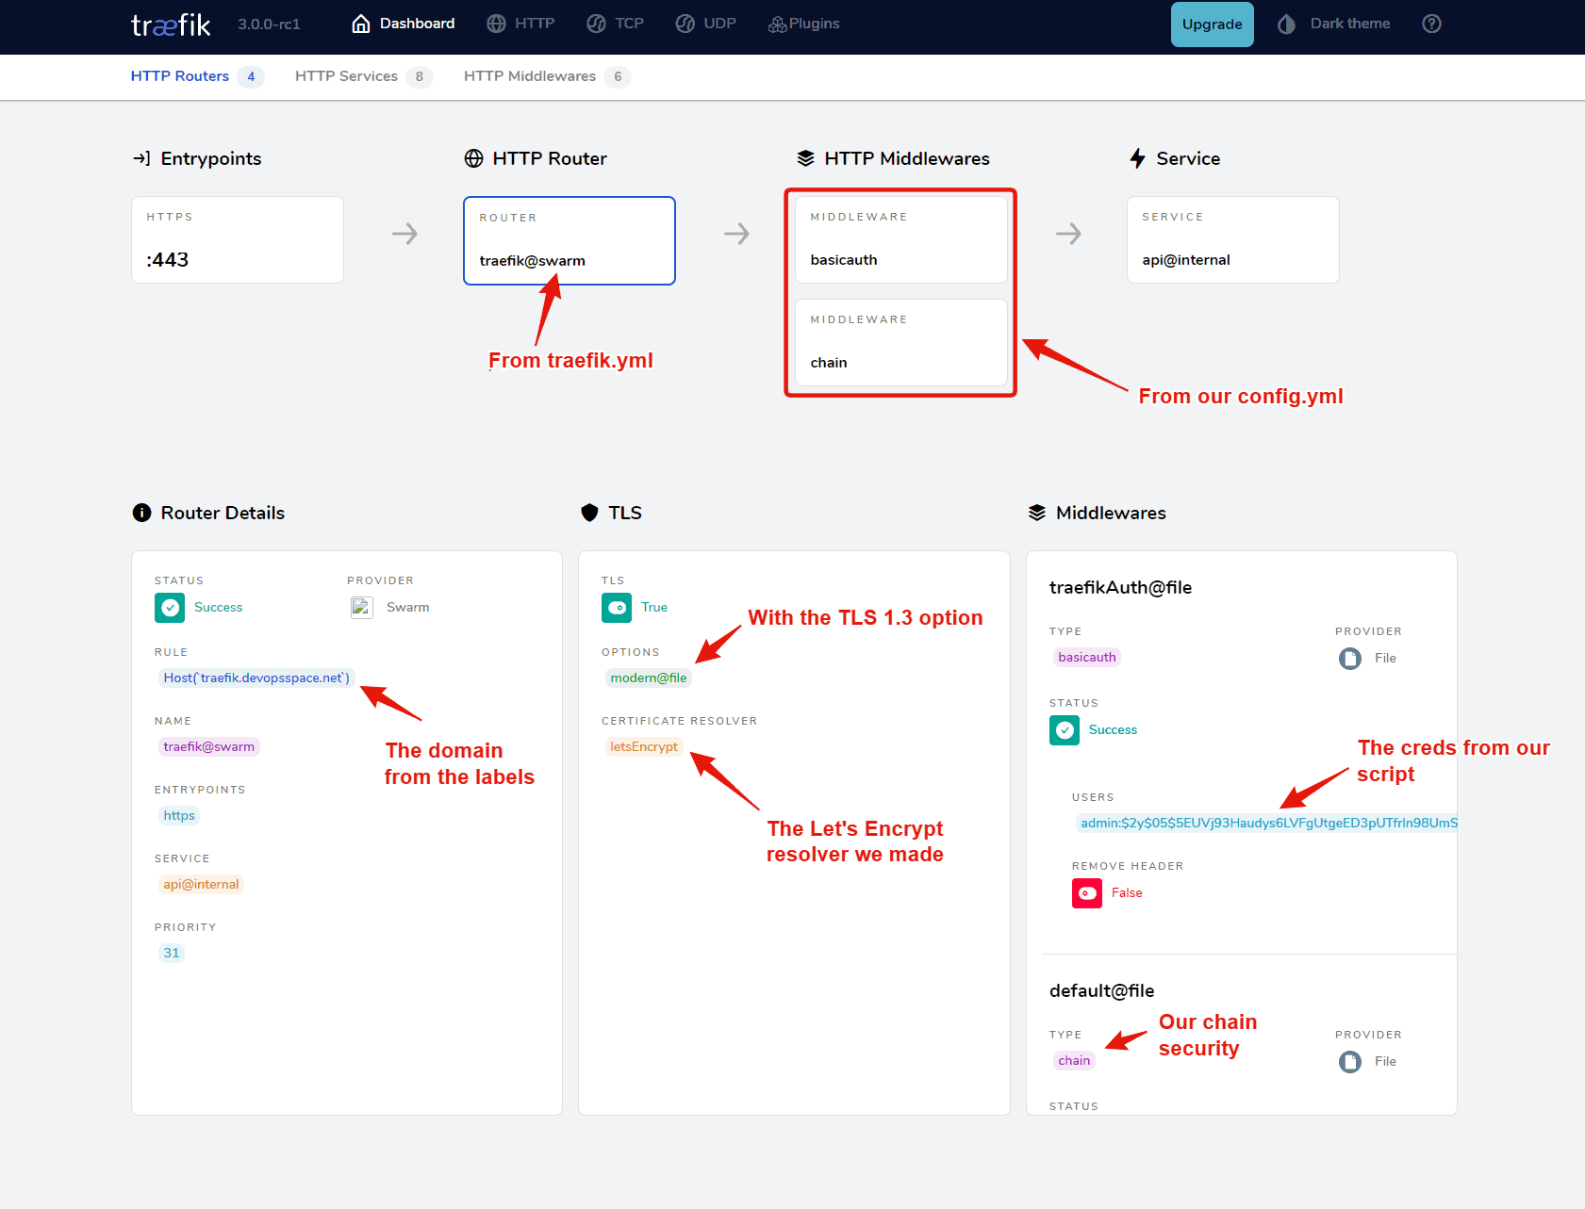Image resolution: width=1585 pixels, height=1209 pixels.
Task: Click the traefikAuth@file middleware title
Action: coord(1120,587)
